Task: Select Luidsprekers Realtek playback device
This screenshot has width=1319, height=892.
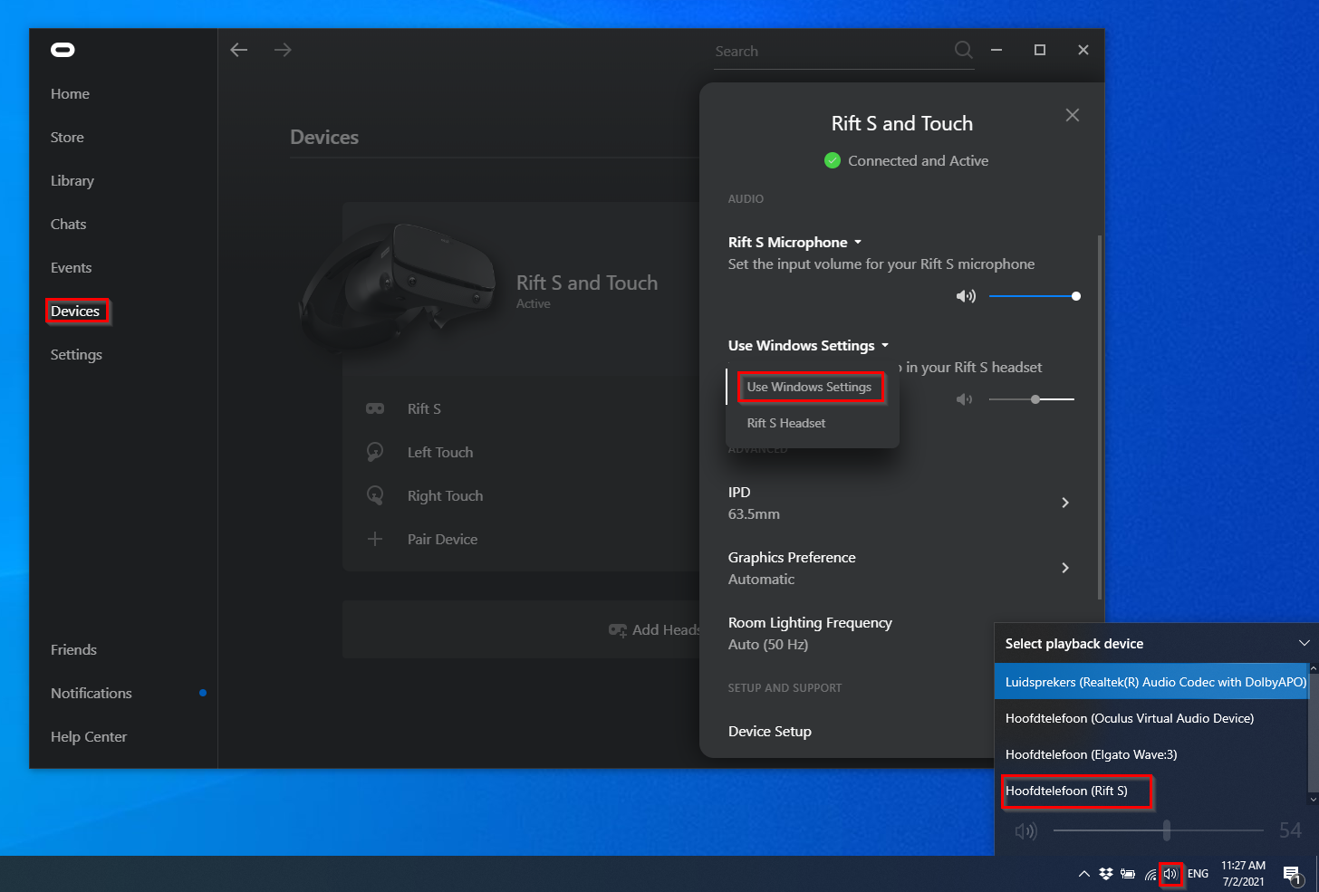Action: click(x=1151, y=682)
